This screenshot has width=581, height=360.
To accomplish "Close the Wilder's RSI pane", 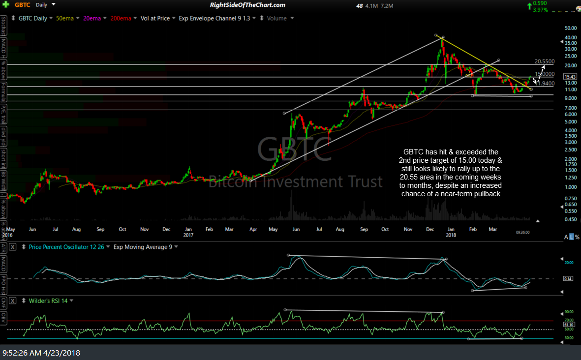I will click(13, 300).
